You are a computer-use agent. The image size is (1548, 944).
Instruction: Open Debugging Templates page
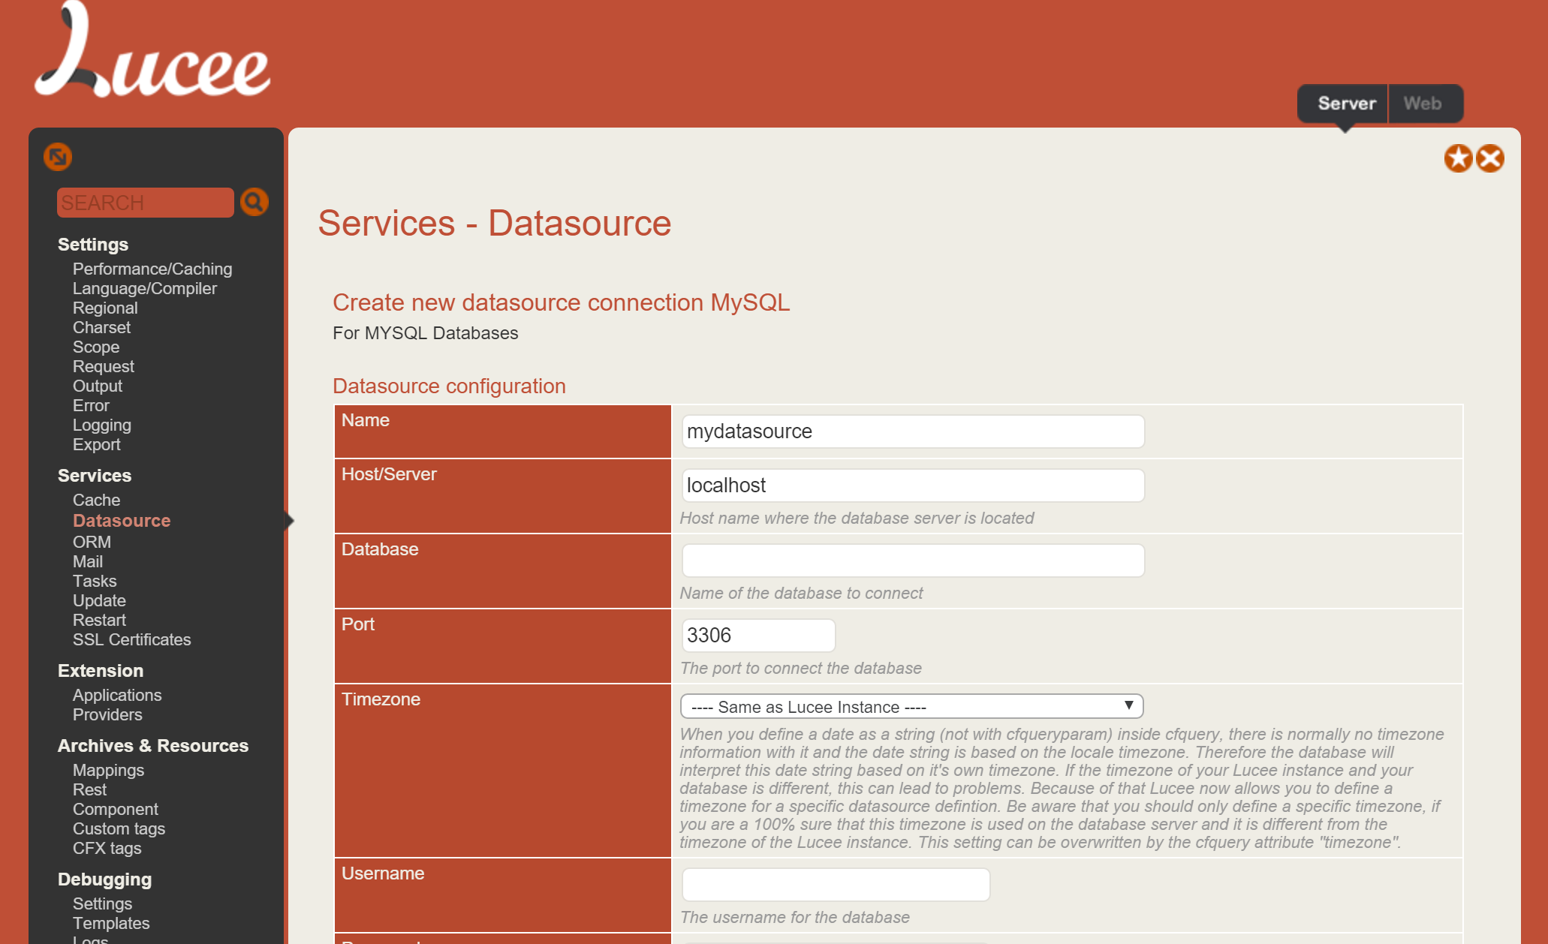(111, 923)
